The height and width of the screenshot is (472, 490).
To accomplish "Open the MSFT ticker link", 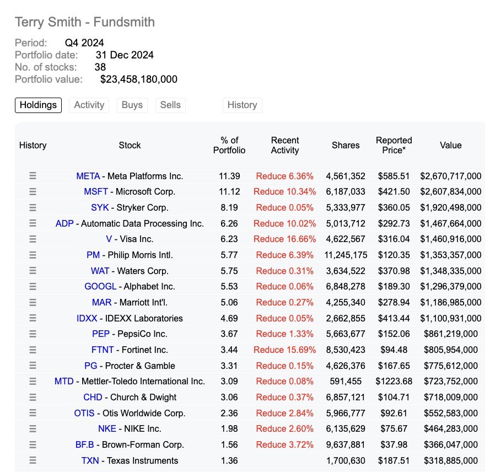I will [x=96, y=192].
